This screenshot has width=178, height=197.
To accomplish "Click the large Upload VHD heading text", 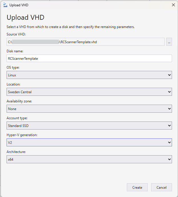I will 25,17.
